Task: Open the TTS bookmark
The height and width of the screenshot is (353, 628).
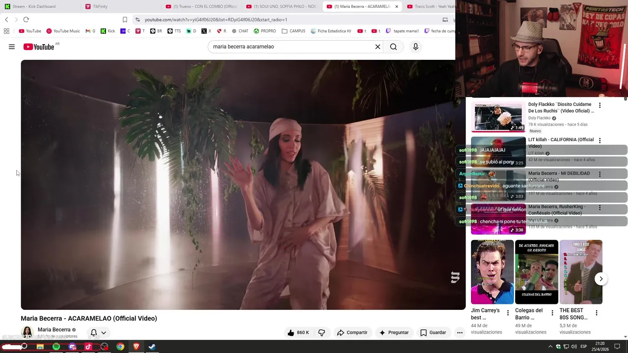Action: tap(174, 31)
